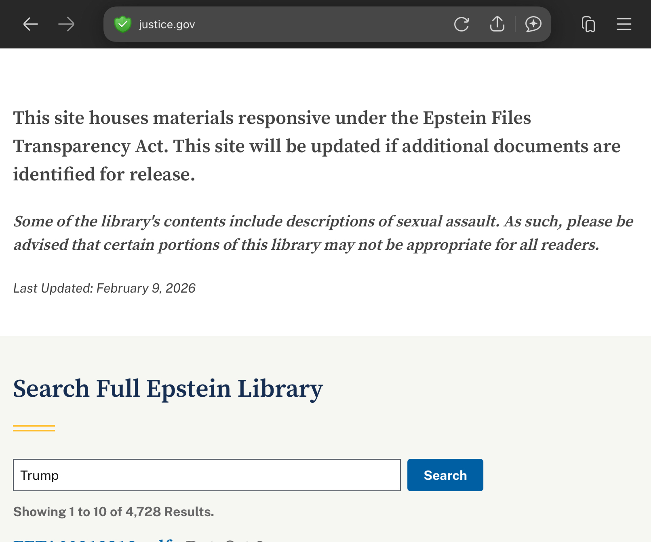Click the yellow accent line under the heading
Image resolution: width=651 pixels, height=542 pixels.
(x=34, y=428)
